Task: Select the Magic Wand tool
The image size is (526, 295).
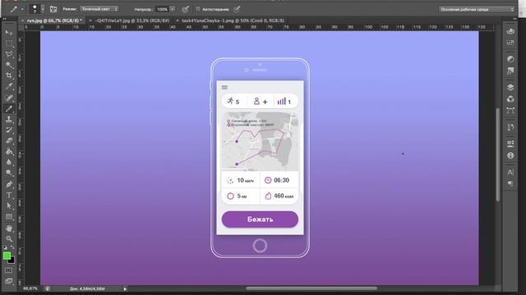Action: coord(9,65)
